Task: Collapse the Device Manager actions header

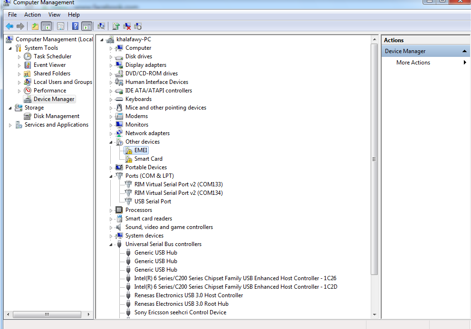Action: (x=464, y=51)
